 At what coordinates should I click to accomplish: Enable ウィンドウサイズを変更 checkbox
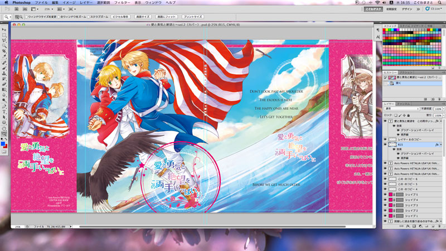(26, 17)
